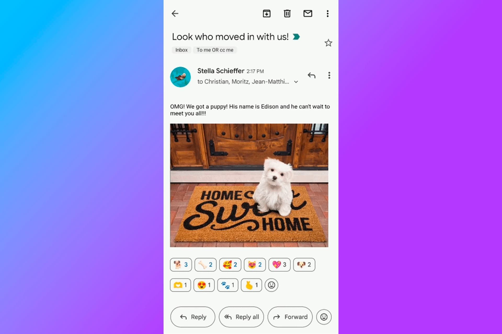
Task: Toggle the dog face emoji reaction button
Action: (x=304, y=265)
